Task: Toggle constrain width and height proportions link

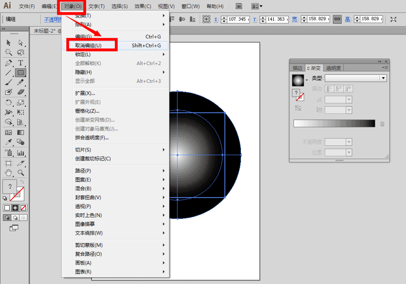Action: [337, 19]
